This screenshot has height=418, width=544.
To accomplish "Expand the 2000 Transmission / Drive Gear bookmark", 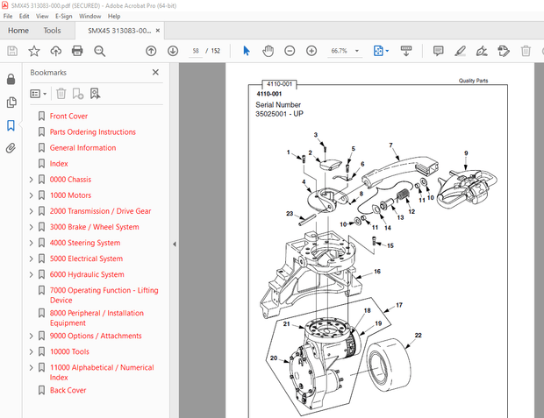I will pyautogui.click(x=32, y=211).
